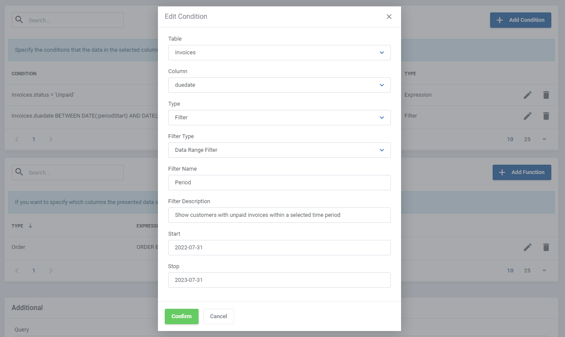This screenshot has height=337, width=565.
Task: Delete the Invoices.status condition
Action: tap(546, 95)
